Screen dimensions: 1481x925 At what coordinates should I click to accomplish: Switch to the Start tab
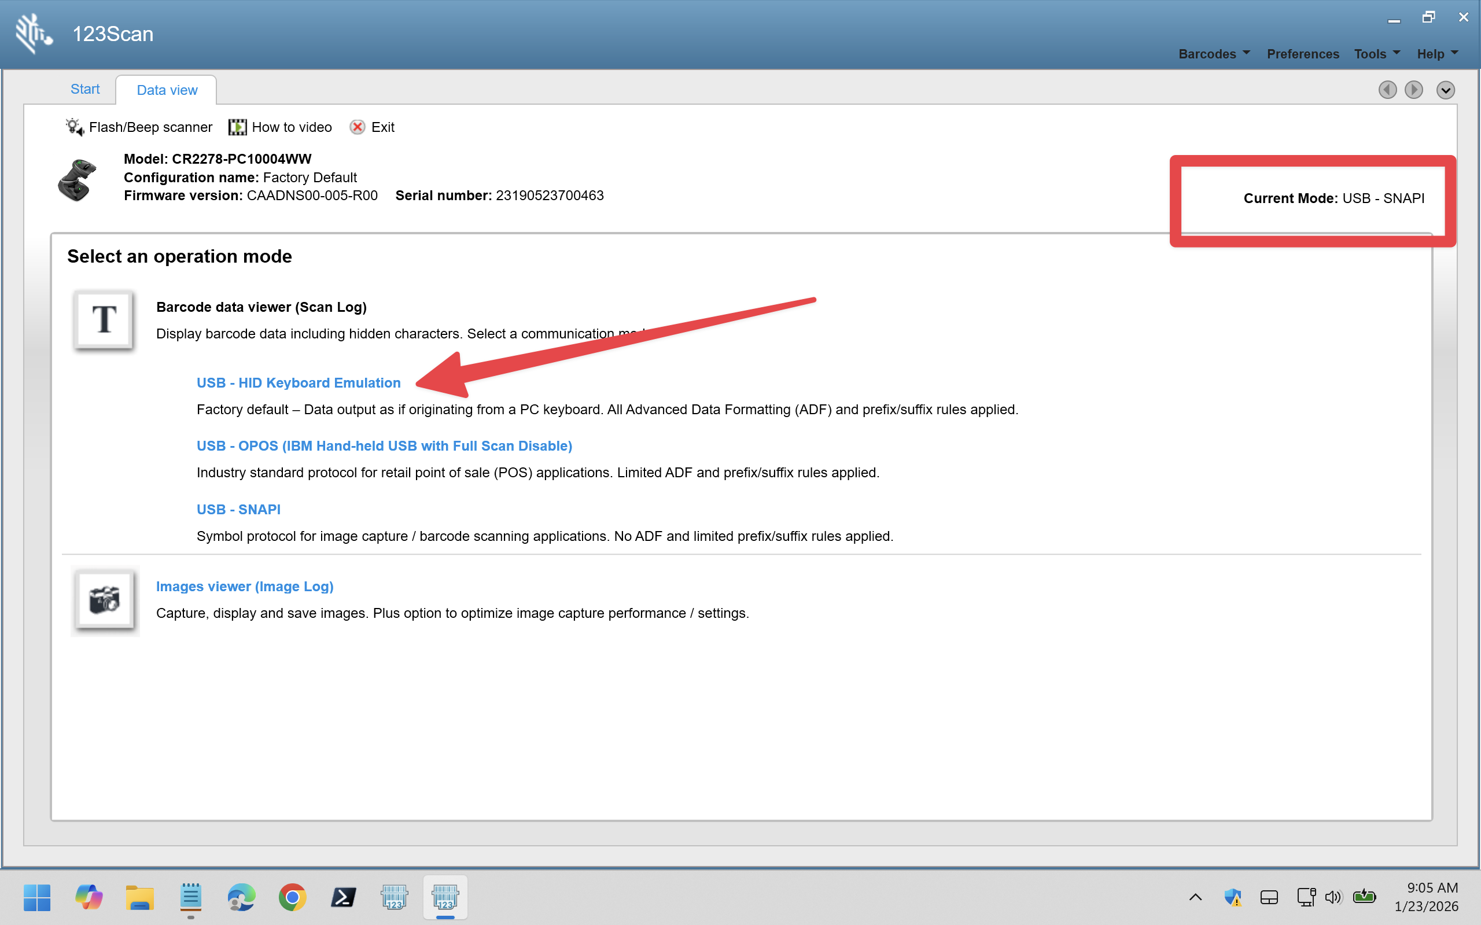pos(85,89)
